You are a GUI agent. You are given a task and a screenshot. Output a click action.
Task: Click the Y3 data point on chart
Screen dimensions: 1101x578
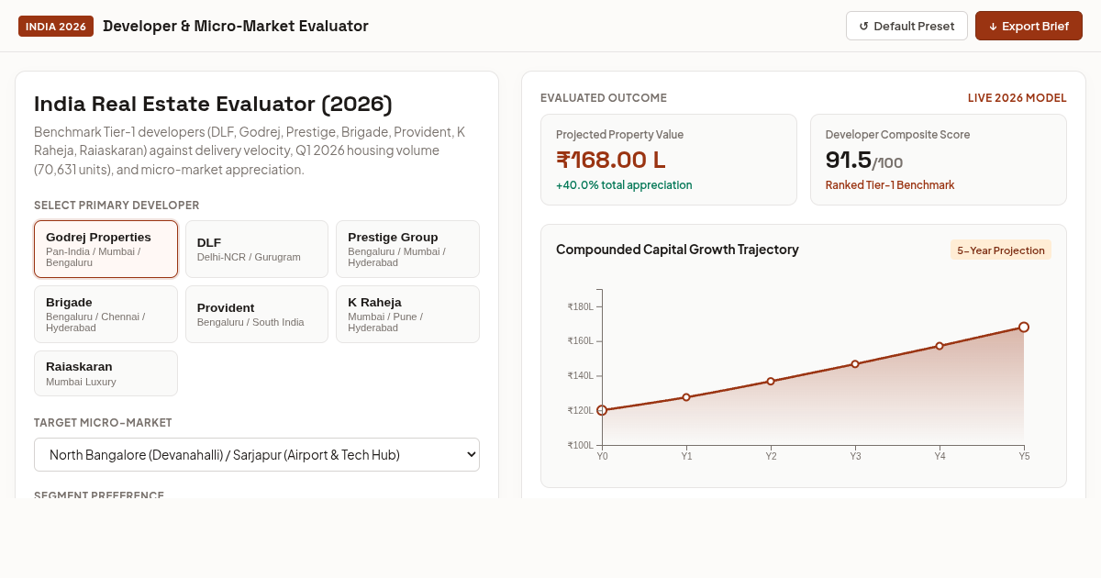[855, 364]
